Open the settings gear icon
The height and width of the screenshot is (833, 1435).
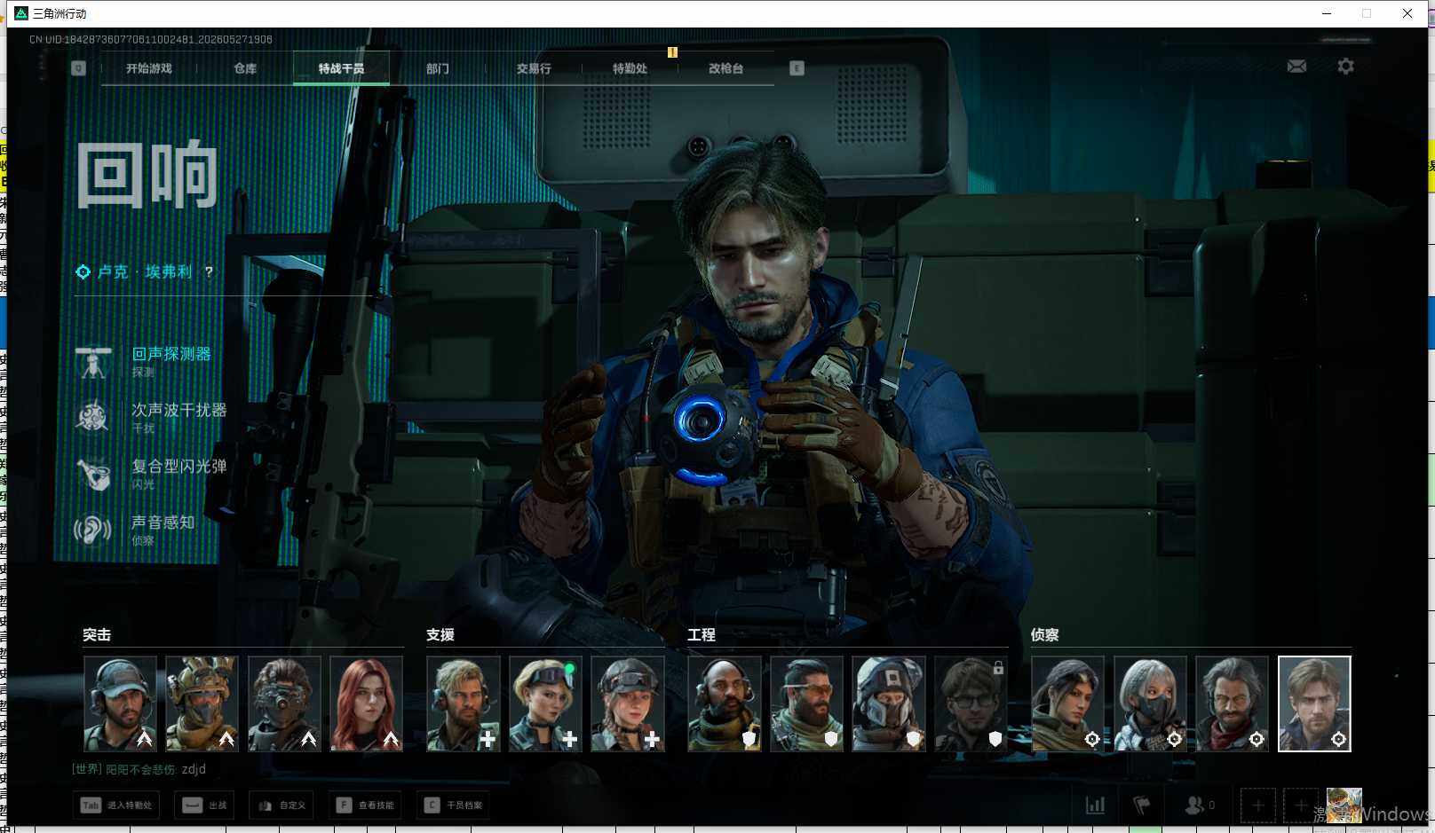pos(1345,67)
